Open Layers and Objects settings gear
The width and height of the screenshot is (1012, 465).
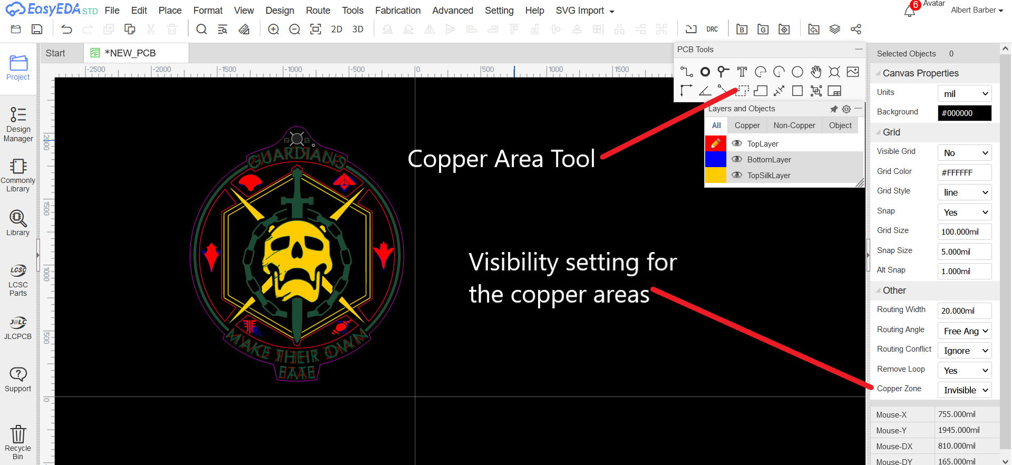tap(846, 109)
